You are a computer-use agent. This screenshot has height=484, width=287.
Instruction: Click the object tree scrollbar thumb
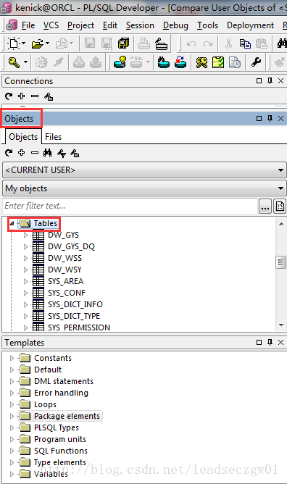[280, 262]
